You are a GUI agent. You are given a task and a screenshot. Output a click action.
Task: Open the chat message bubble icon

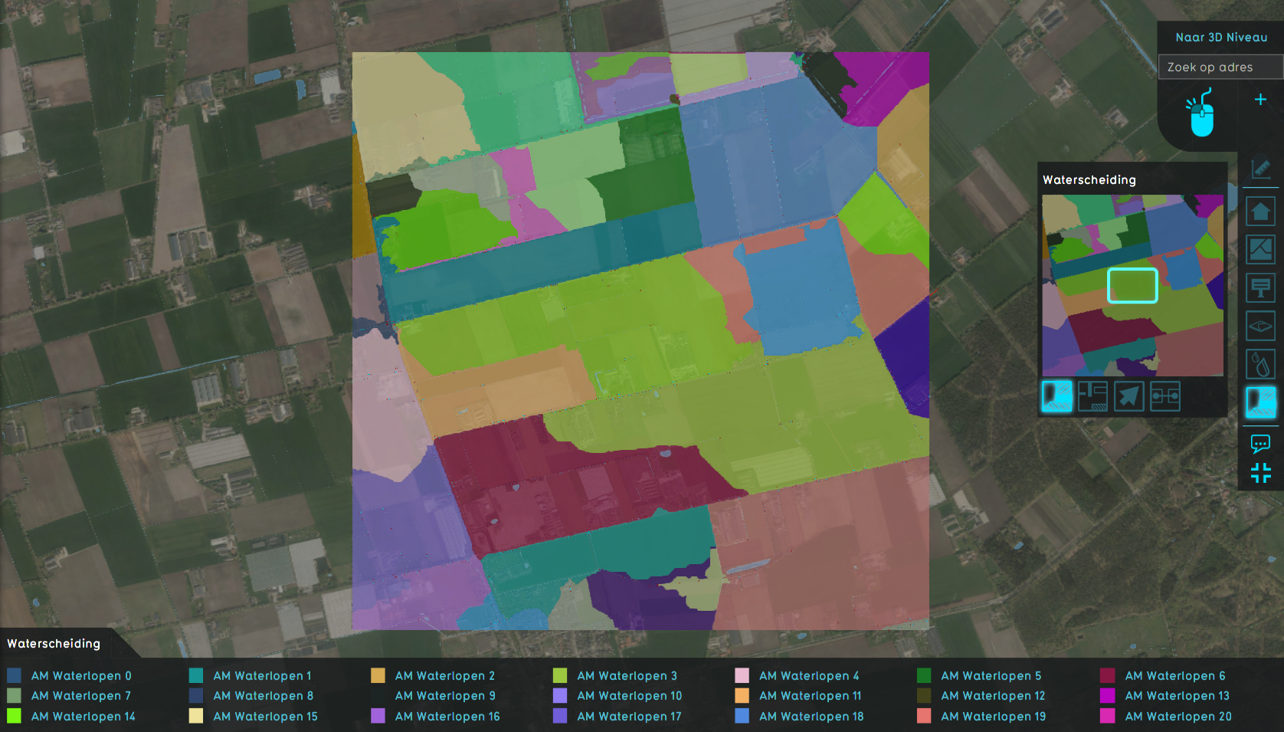pos(1260,443)
